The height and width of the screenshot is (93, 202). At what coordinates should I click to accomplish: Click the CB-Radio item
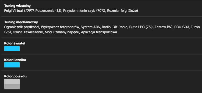point(120,27)
